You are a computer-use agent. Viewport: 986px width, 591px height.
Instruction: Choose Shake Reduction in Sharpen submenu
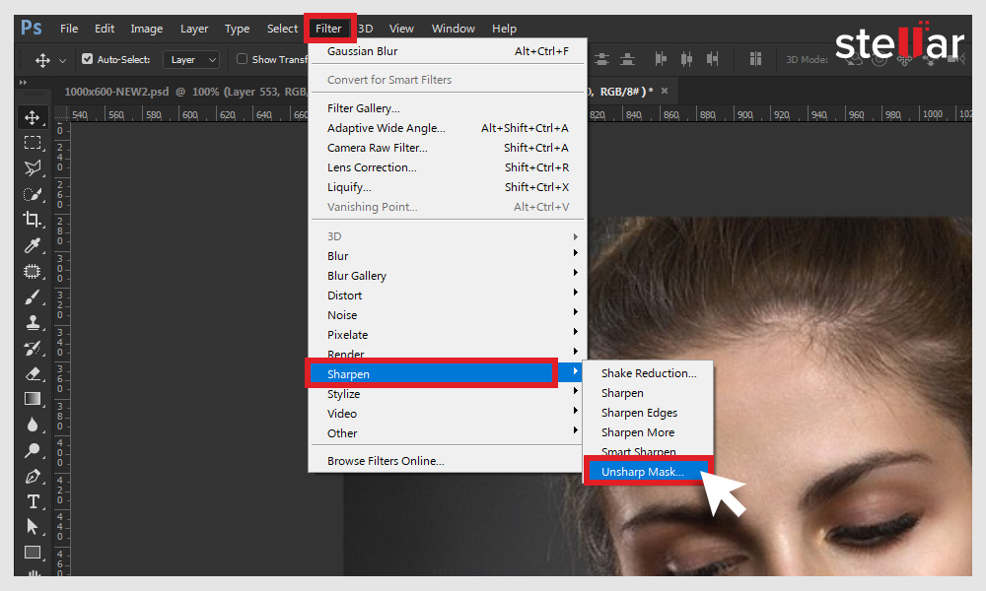point(649,373)
